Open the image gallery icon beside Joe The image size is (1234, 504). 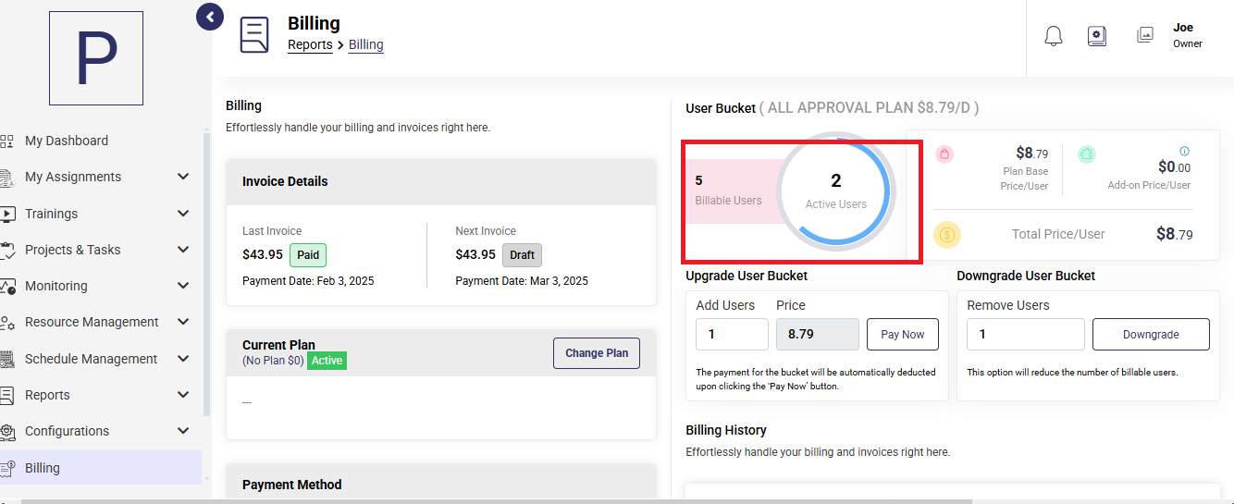[x=1145, y=35]
